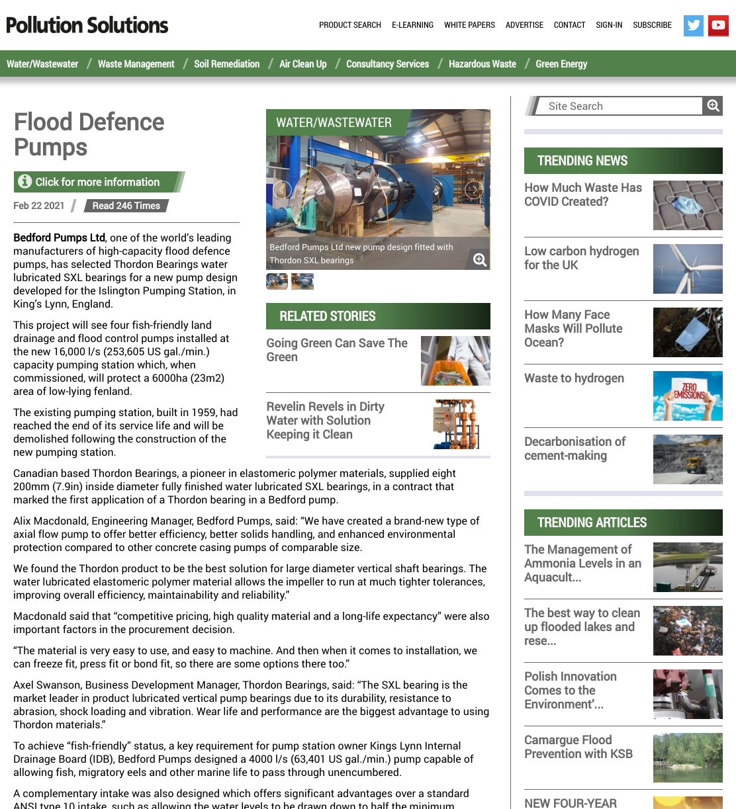Select Green Energy category tab

tap(561, 64)
